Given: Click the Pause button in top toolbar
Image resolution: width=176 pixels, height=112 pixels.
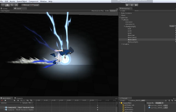Looking at the screenshot, I should pyautogui.click(x=132, y=5).
